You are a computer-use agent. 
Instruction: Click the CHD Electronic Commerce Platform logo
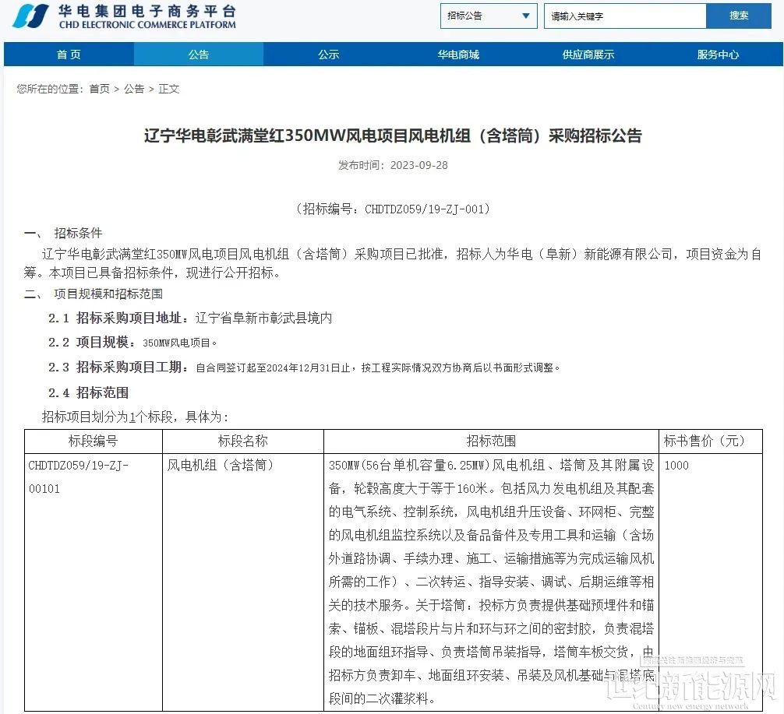point(124,16)
